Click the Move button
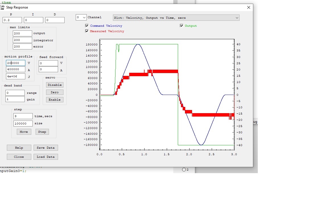Image resolution: width=313 pixels, height=199 pixels. [24, 132]
